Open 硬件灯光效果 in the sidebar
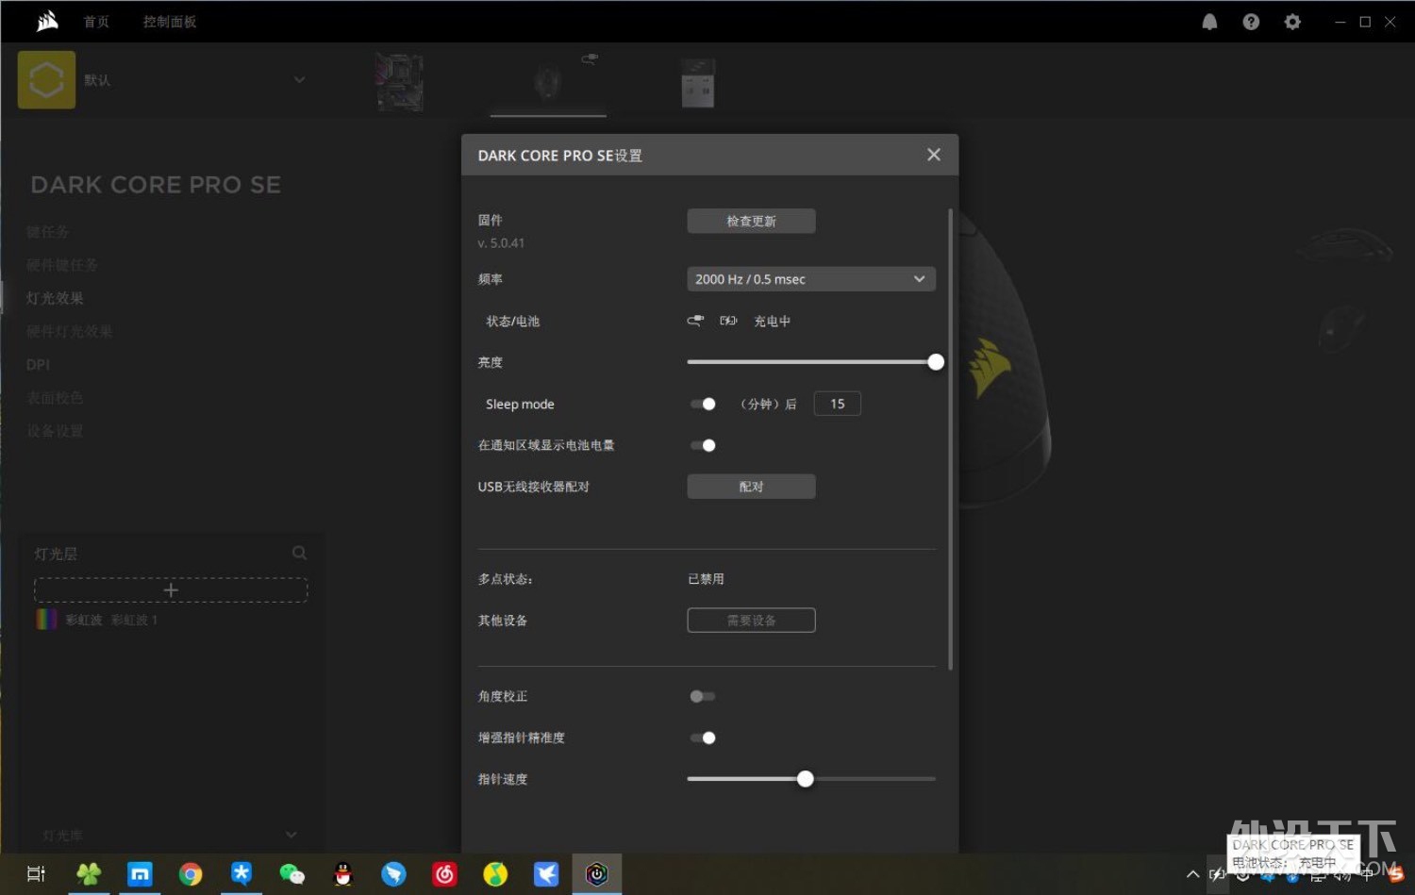Viewport: 1415px width, 895px height. 69,331
